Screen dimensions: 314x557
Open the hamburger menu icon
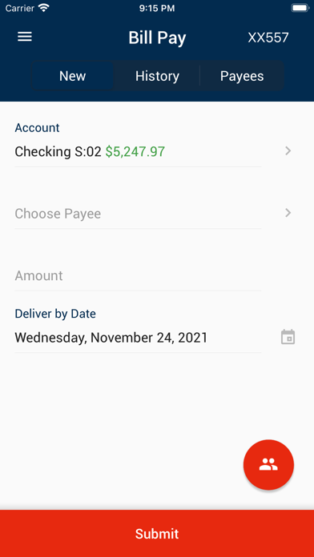pos(25,37)
